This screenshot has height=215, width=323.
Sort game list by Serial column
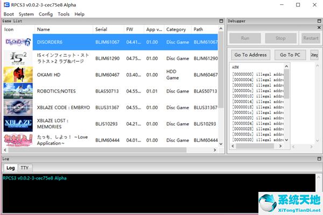click(108, 30)
